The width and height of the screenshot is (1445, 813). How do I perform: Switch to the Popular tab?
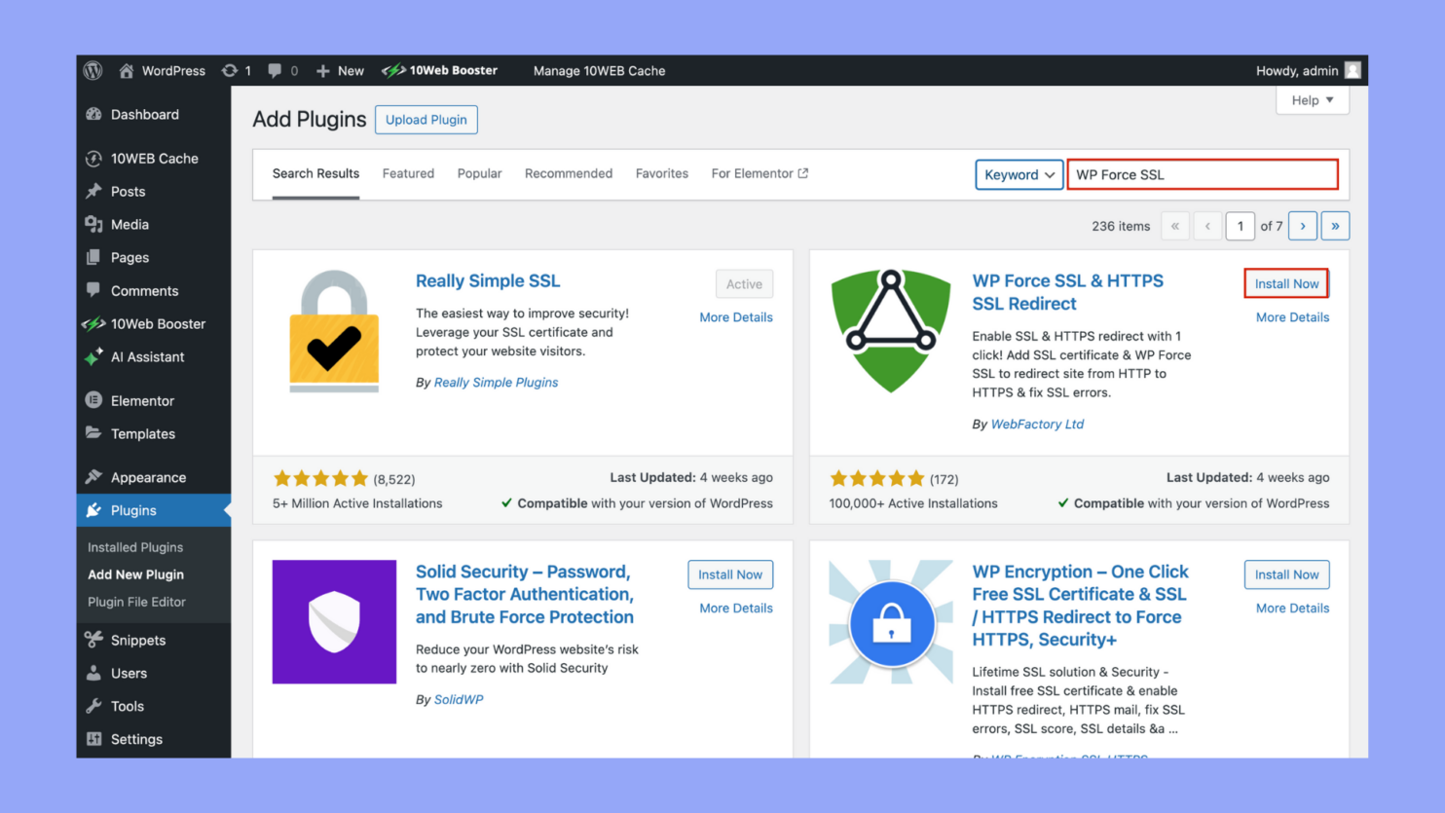[x=479, y=174]
